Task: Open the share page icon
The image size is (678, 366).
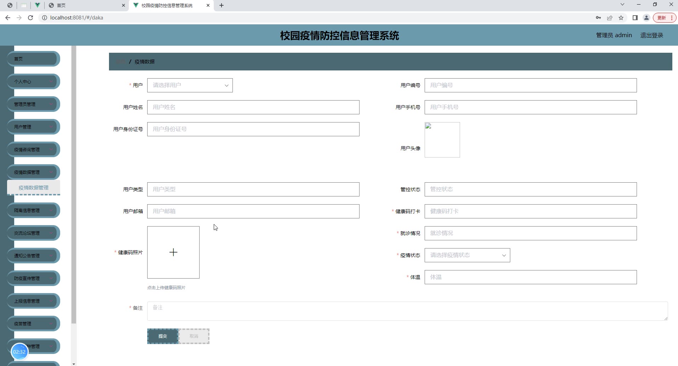Action: click(x=610, y=18)
